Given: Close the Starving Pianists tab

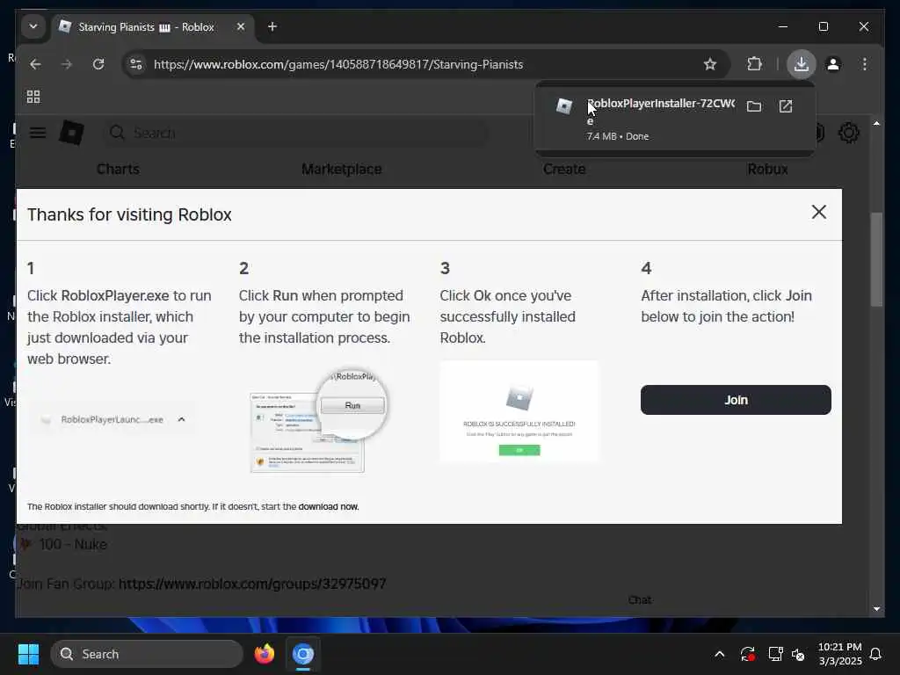Looking at the screenshot, I should point(241,26).
